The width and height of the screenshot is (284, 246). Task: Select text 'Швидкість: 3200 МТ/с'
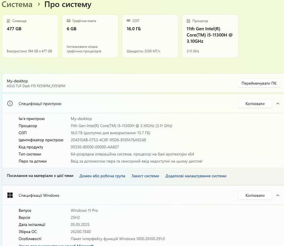143,51
